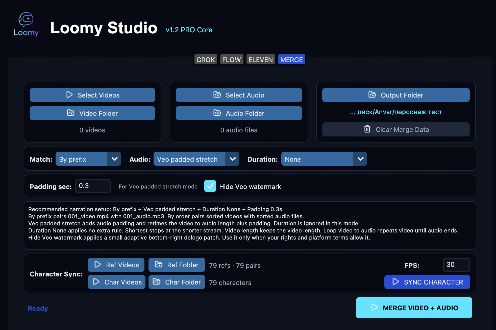Click folder icon on Char Folder
Image resolution: width=496 pixels, height=330 pixels.
point(156,281)
